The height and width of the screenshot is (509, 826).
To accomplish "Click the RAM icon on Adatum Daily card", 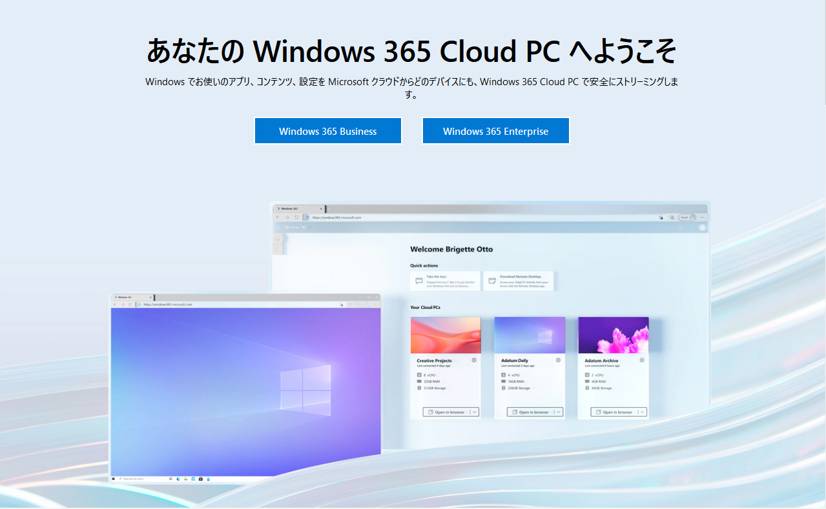I will 503,381.
